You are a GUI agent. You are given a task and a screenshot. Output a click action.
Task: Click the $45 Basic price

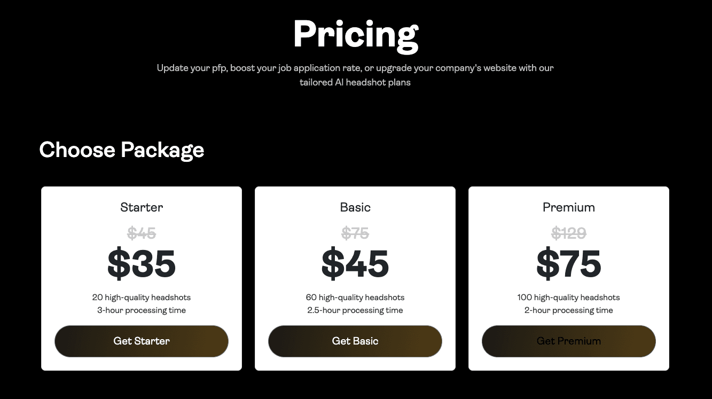pos(355,262)
